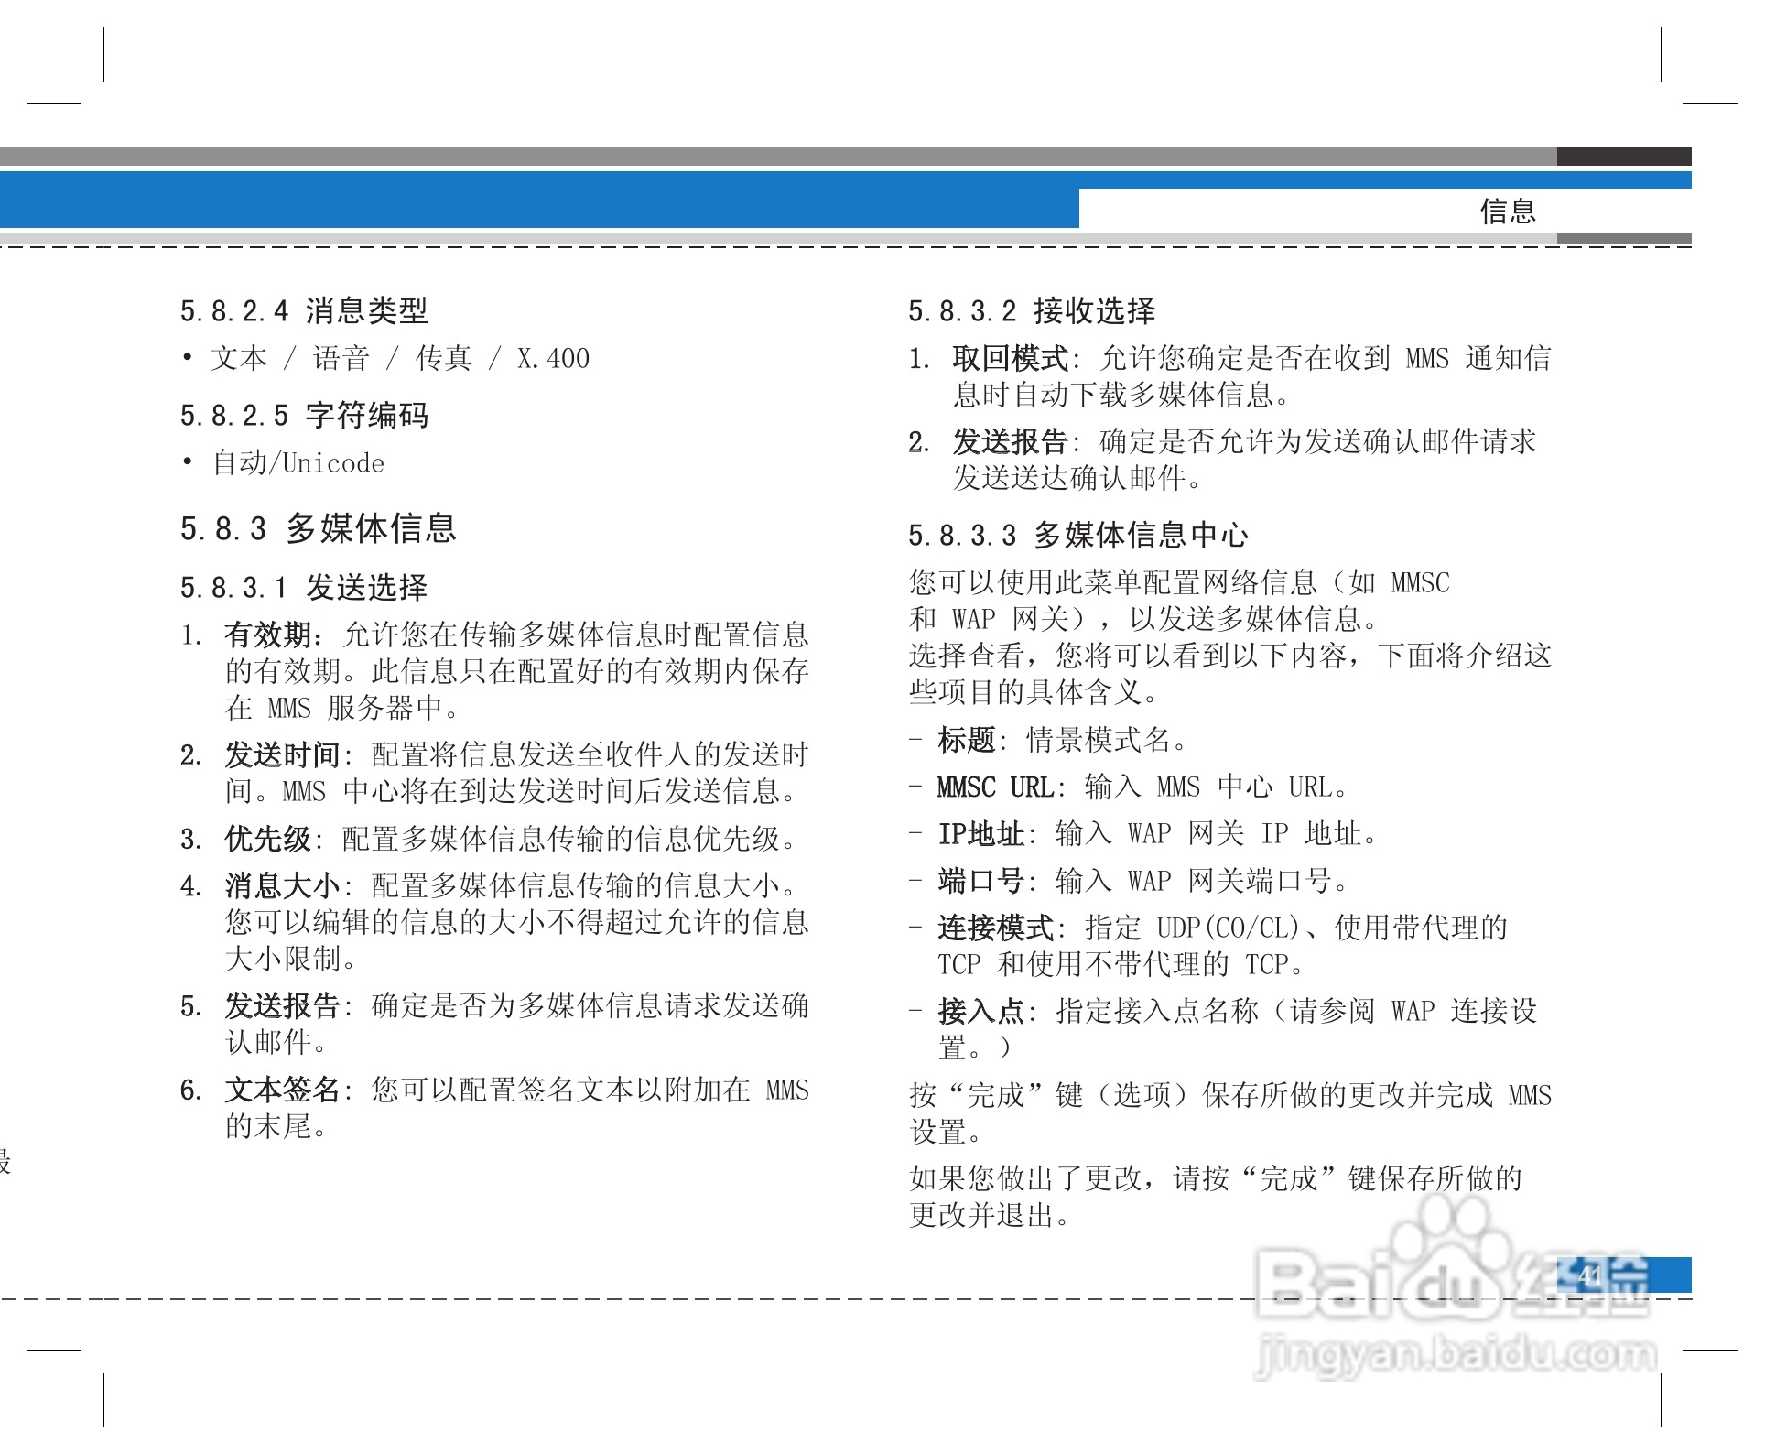Click the line 的末尾。
The image size is (1765, 1454).
277,1126
